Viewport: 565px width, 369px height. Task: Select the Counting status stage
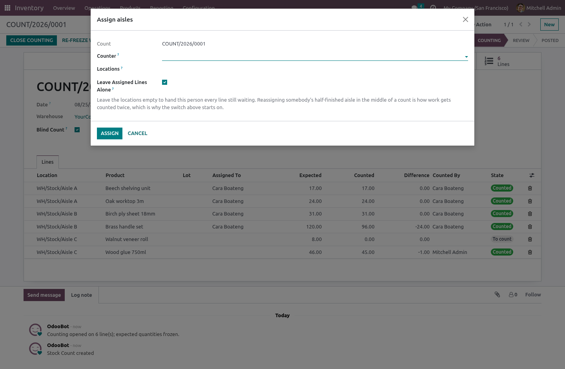(x=489, y=40)
